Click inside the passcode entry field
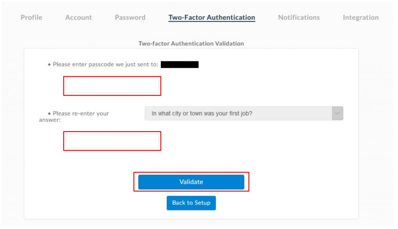This screenshot has width=398, height=229. (x=112, y=85)
